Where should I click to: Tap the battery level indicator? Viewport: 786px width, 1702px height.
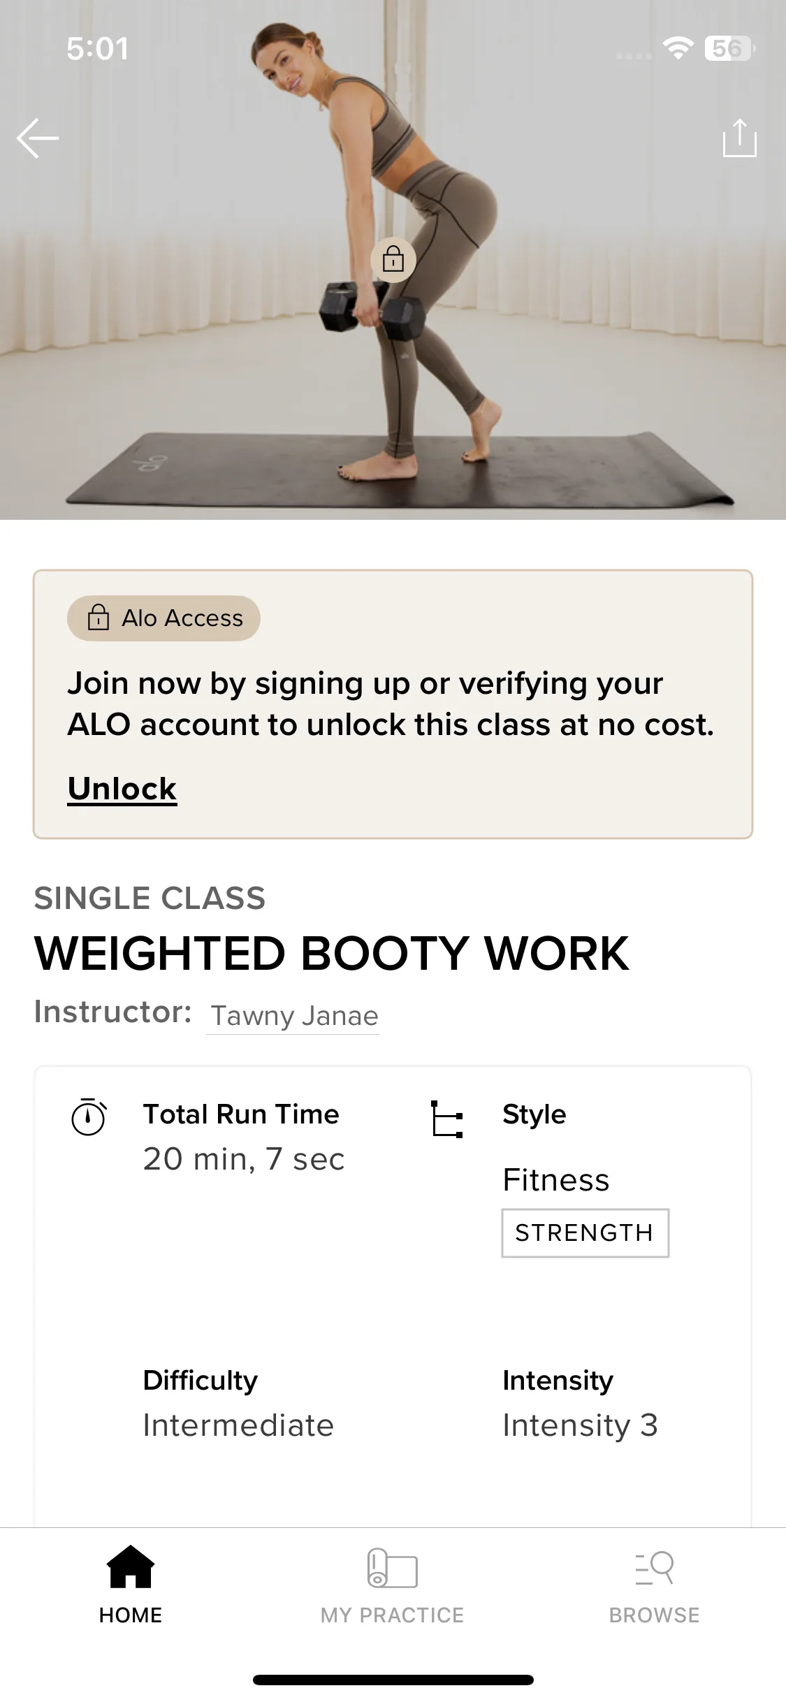pyautogui.click(x=729, y=48)
